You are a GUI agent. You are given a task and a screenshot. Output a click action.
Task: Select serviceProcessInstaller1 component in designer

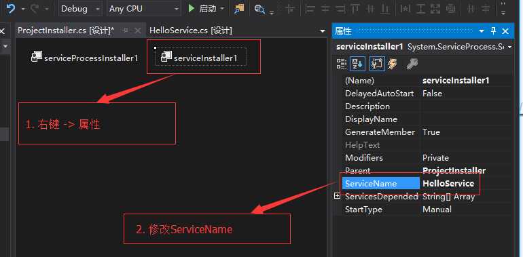coord(84,58)
